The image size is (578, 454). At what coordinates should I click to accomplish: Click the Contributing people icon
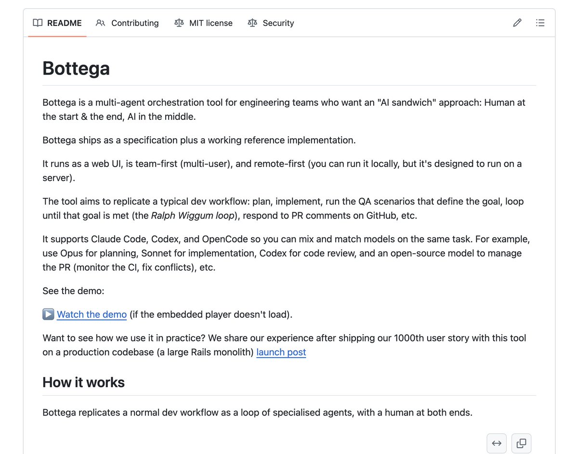(x=100, y=23)
